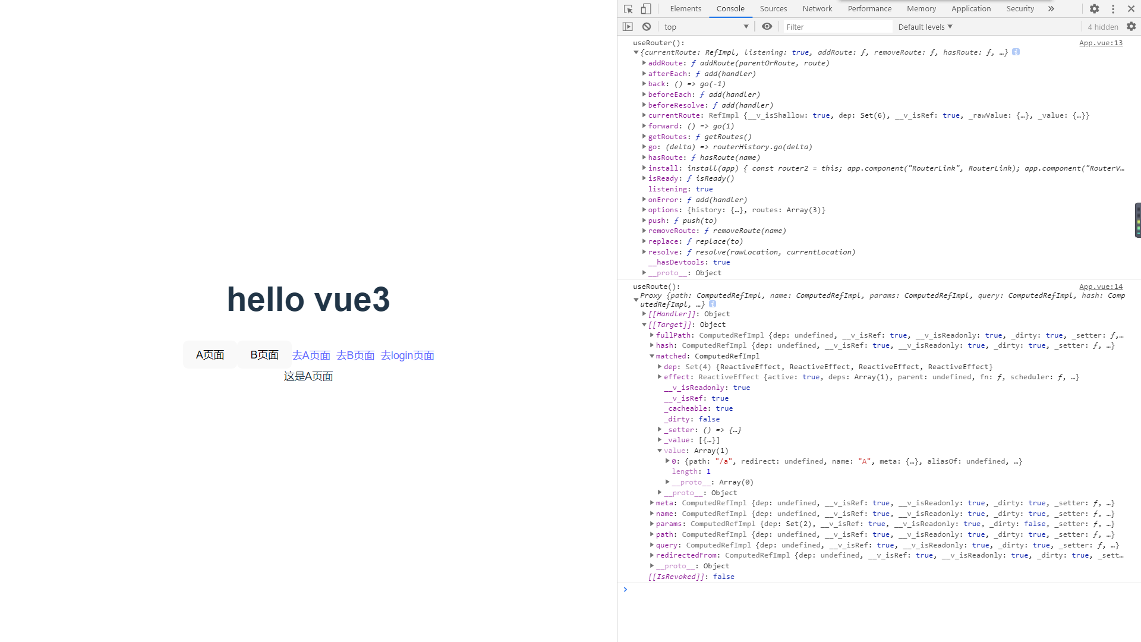Open console settings gear beside hidden count

tap(1131, 27)
